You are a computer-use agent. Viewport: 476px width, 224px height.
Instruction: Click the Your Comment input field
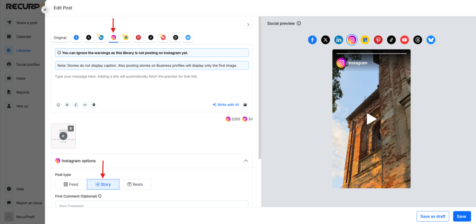152,205
